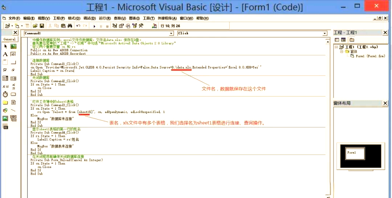Select the Label control (letter A)

pyautogui.click(x=5, y=54)
